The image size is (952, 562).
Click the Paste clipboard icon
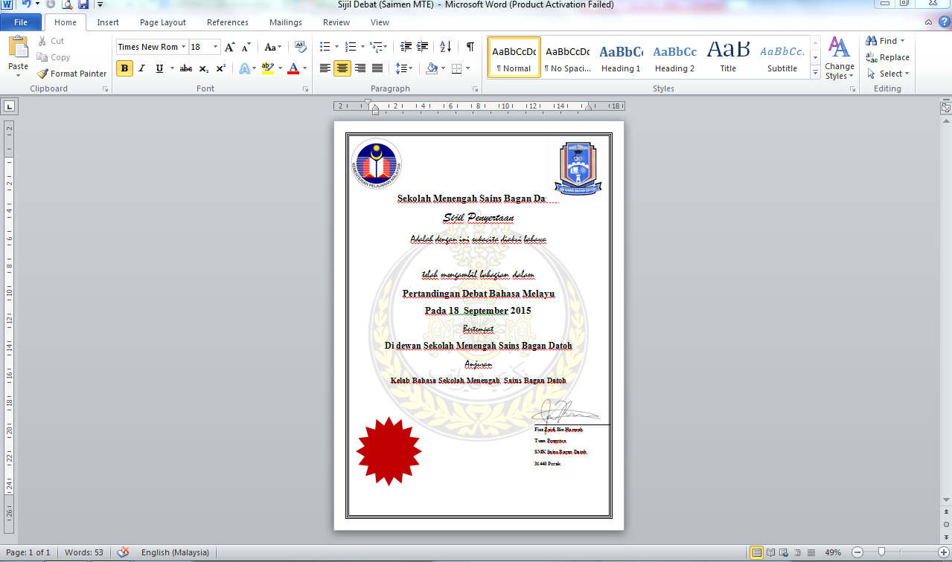[18, 48]
